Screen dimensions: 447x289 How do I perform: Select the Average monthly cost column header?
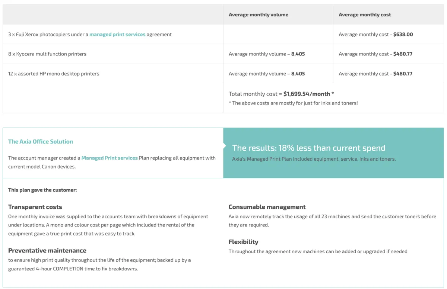pos(365,15)
